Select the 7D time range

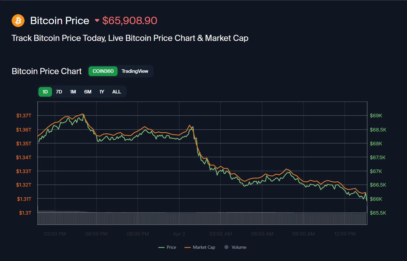pos(59,92)
